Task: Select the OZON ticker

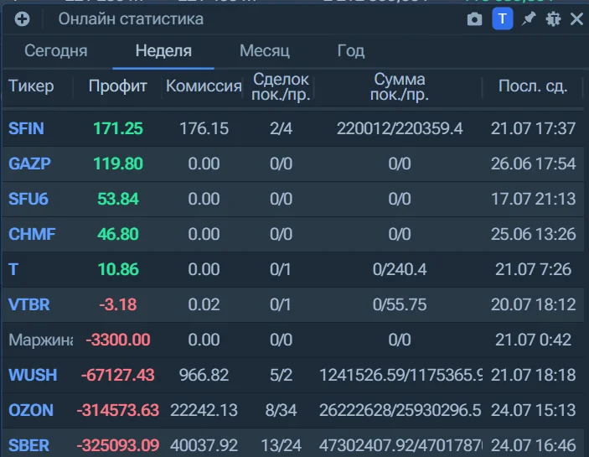Action: (31, 410)
